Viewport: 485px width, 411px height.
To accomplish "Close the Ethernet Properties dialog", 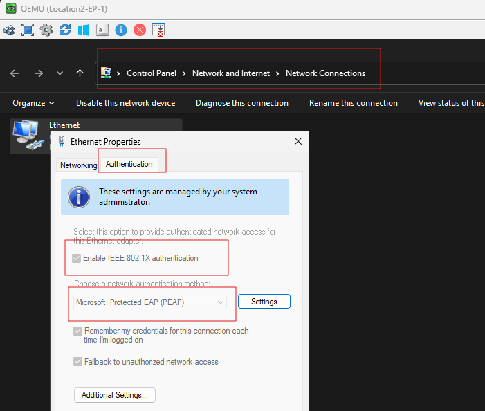I will [298, 141].
